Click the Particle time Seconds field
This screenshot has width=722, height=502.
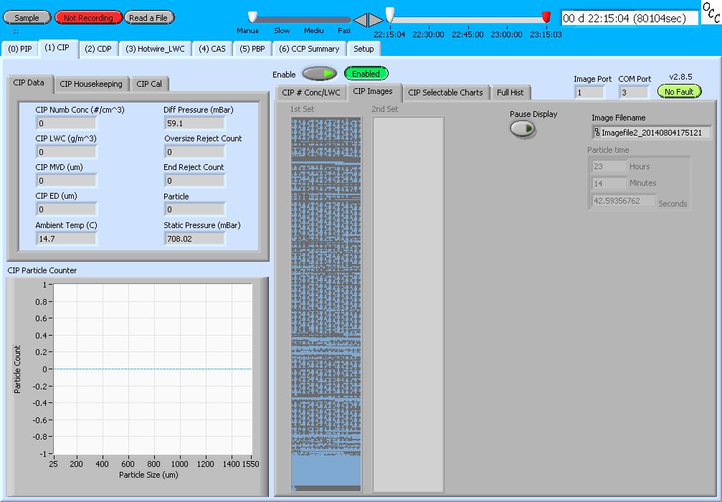pos(624,201)
